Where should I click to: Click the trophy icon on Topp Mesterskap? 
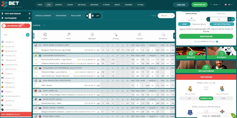pos(2,14)
